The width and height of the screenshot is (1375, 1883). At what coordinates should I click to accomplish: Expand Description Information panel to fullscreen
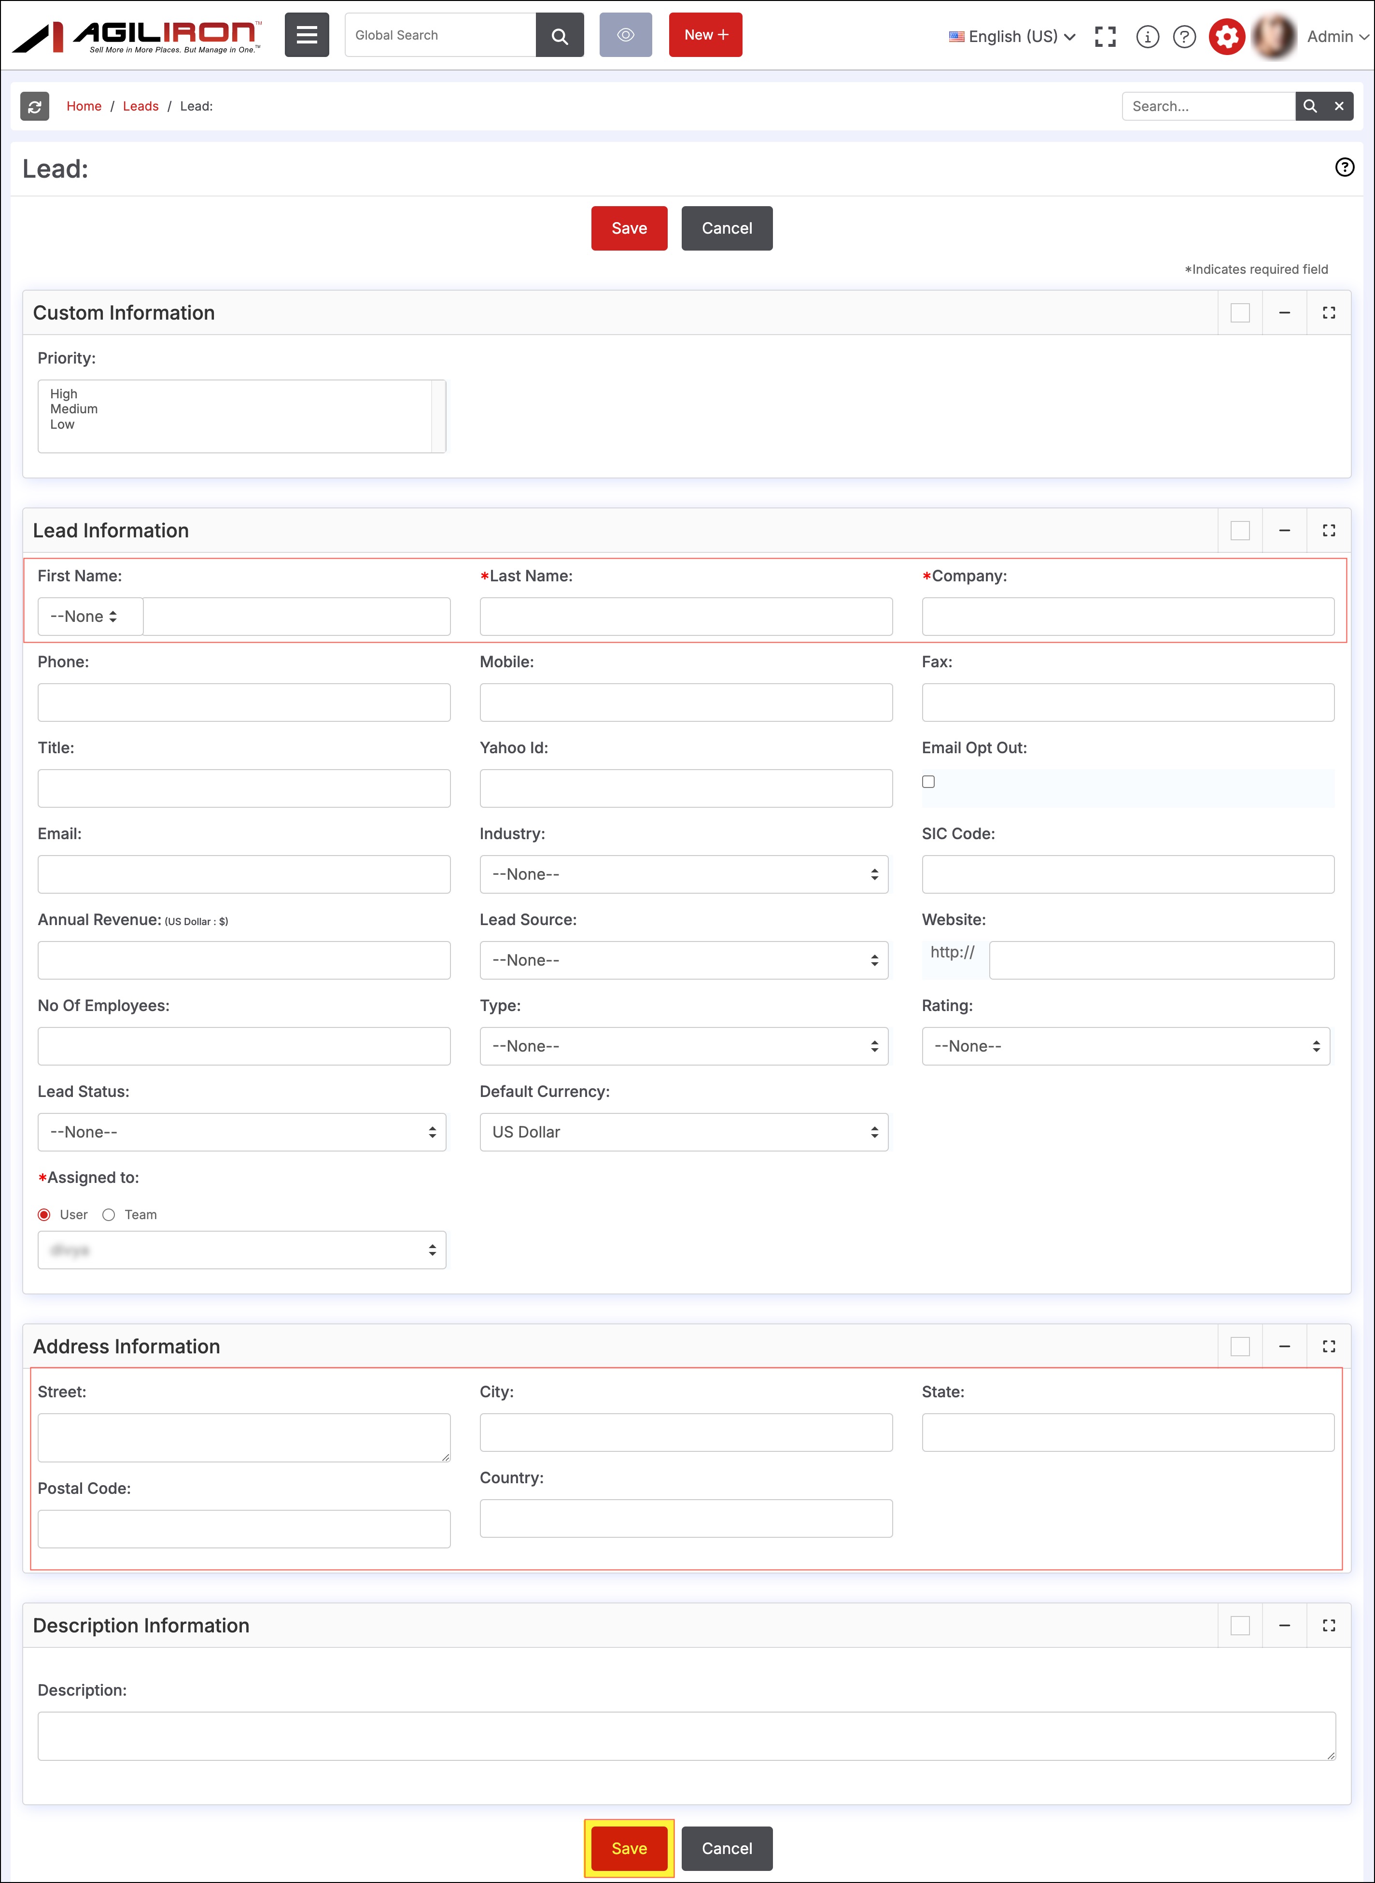(x=1328, y=1625)
